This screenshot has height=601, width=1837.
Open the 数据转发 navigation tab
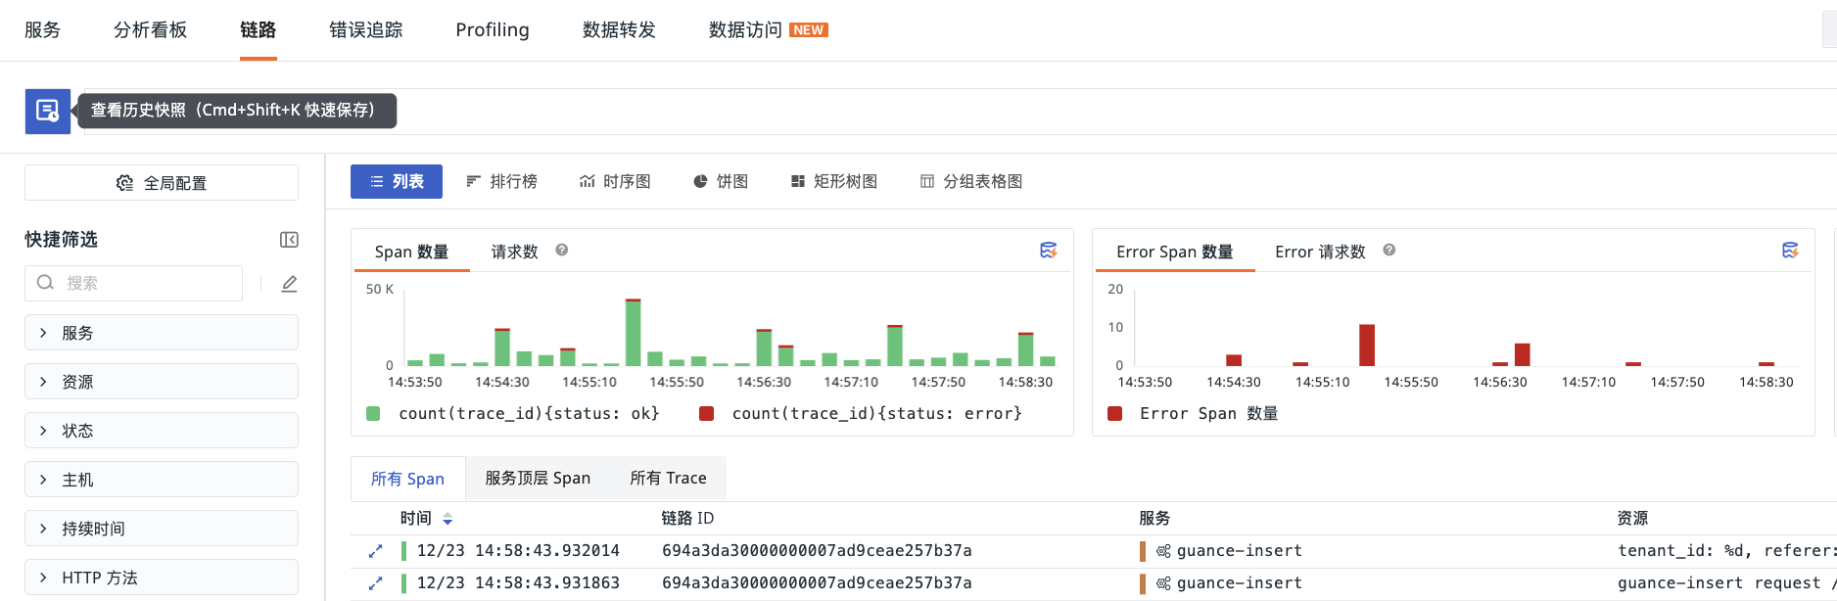click(619, 30)
